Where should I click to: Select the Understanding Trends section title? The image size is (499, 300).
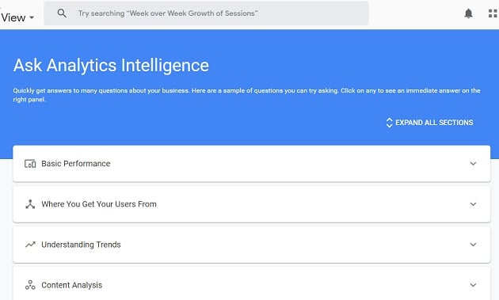(81, 245)
